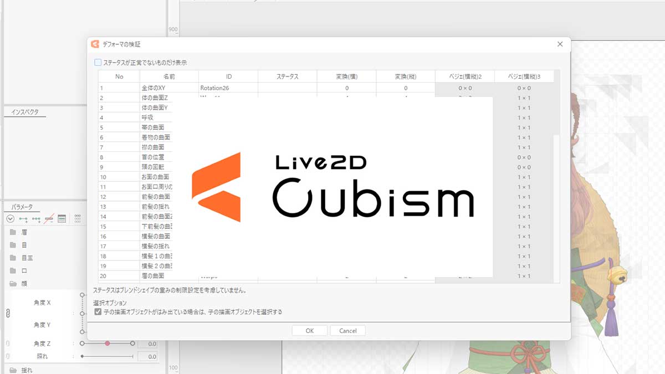Click the 変換(縦) value 0 in row 1
Screen dimensions: 665x374
click(x=406, y=88)
